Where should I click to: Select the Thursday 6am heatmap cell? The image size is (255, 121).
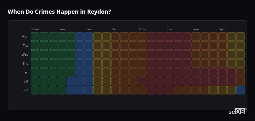coord(89,63)
